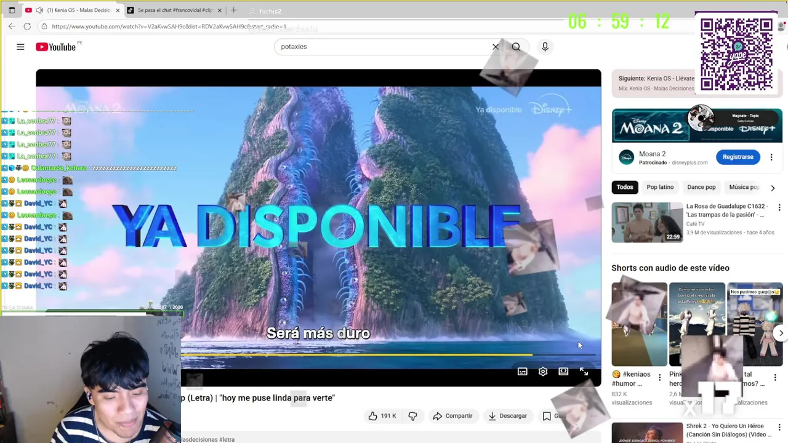Open video player settings gear

tap(543, 372)
